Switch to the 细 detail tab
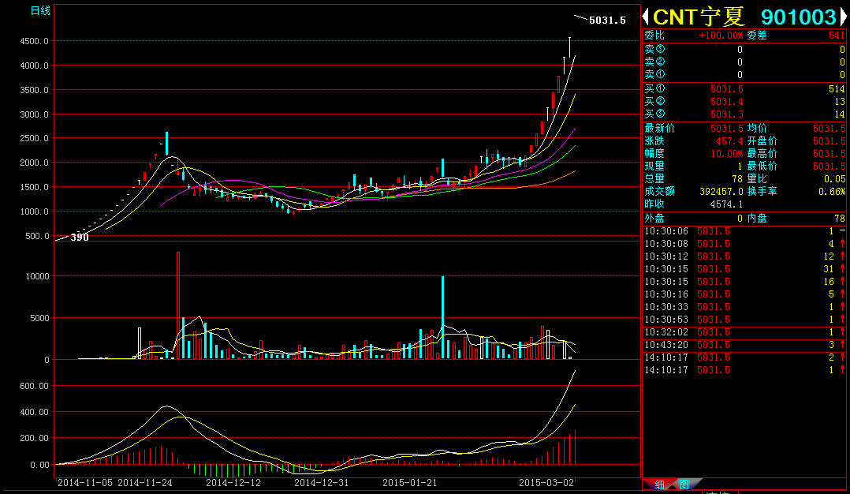 click(x=659, y=485)
